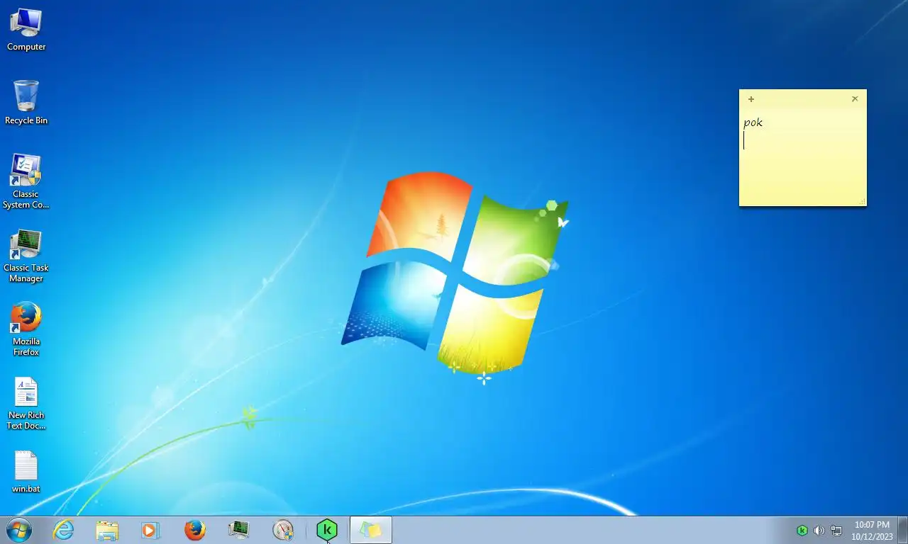Viewport: 908px width, 544px height.
Task: Click the Sticky Notes taskbar button
Action: (370, 530)
